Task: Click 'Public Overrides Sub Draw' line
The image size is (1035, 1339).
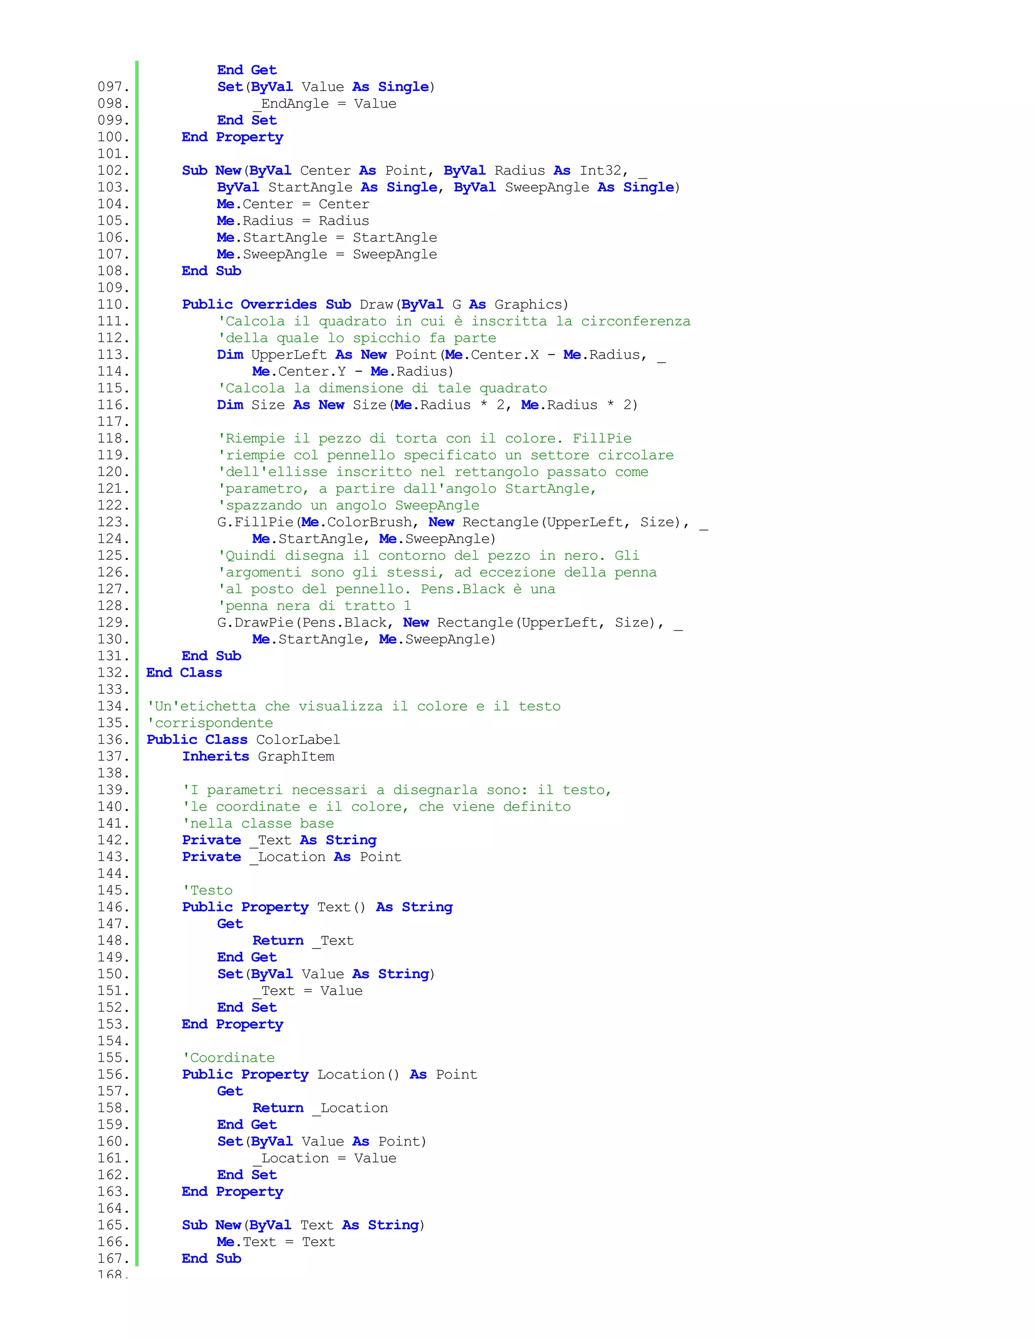Action: [x=375, y=305]
